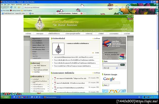The width and height of the screenshot is (159, 104).
Task: Close the Royal Institute tab
Action: [x=81, y=13]
